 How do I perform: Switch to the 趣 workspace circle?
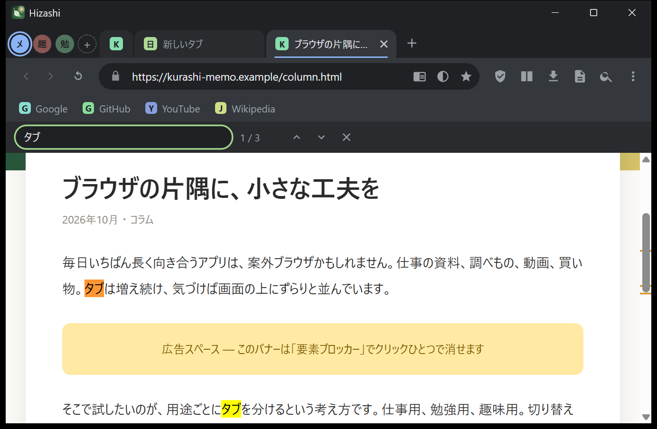pyautogui.click(x=42, y=44)
